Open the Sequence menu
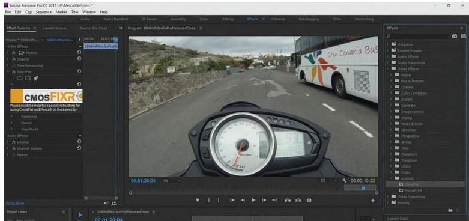Viewport: 469px width, 221px height. pos(44,12)
